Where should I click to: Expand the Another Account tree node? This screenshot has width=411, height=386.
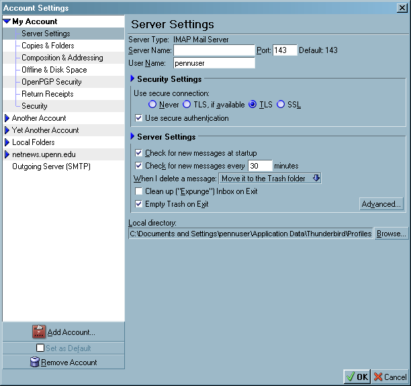coord(7,118)
